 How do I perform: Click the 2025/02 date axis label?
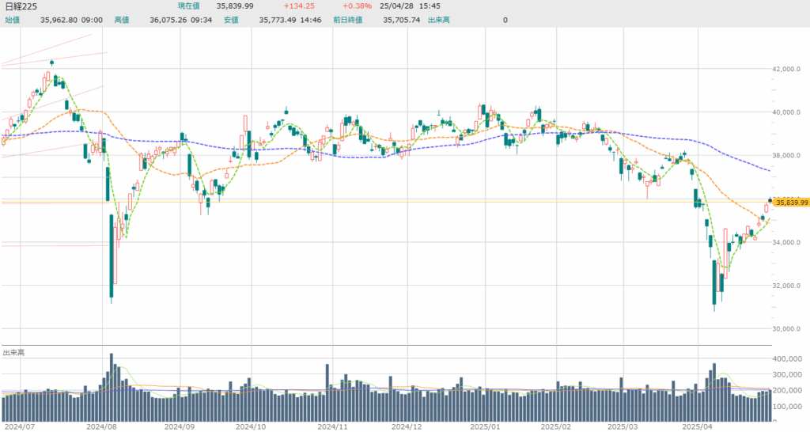click(556, 426)
